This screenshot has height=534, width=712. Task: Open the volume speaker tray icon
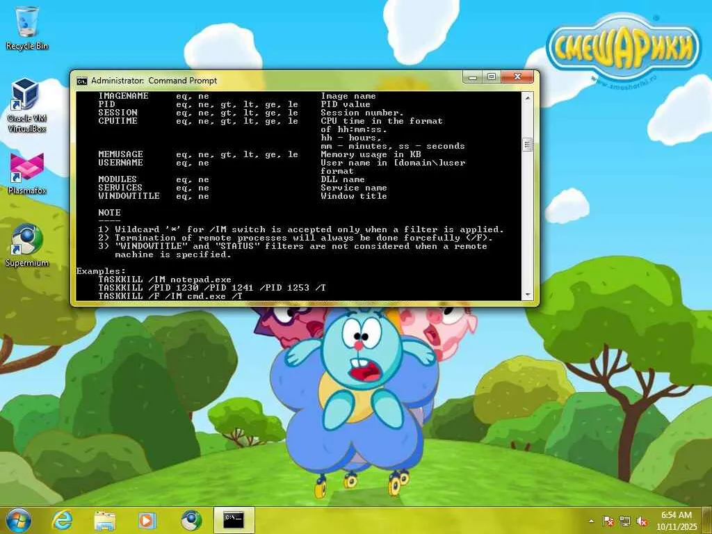[x=642, y=521]
